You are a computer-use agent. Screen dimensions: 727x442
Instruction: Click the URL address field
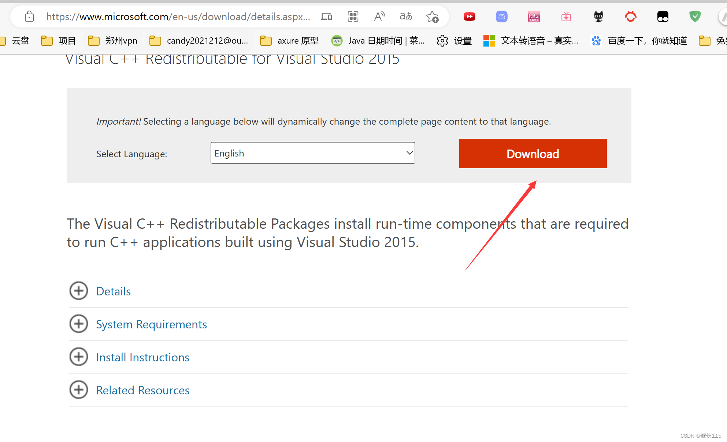(x=178, y=16)
